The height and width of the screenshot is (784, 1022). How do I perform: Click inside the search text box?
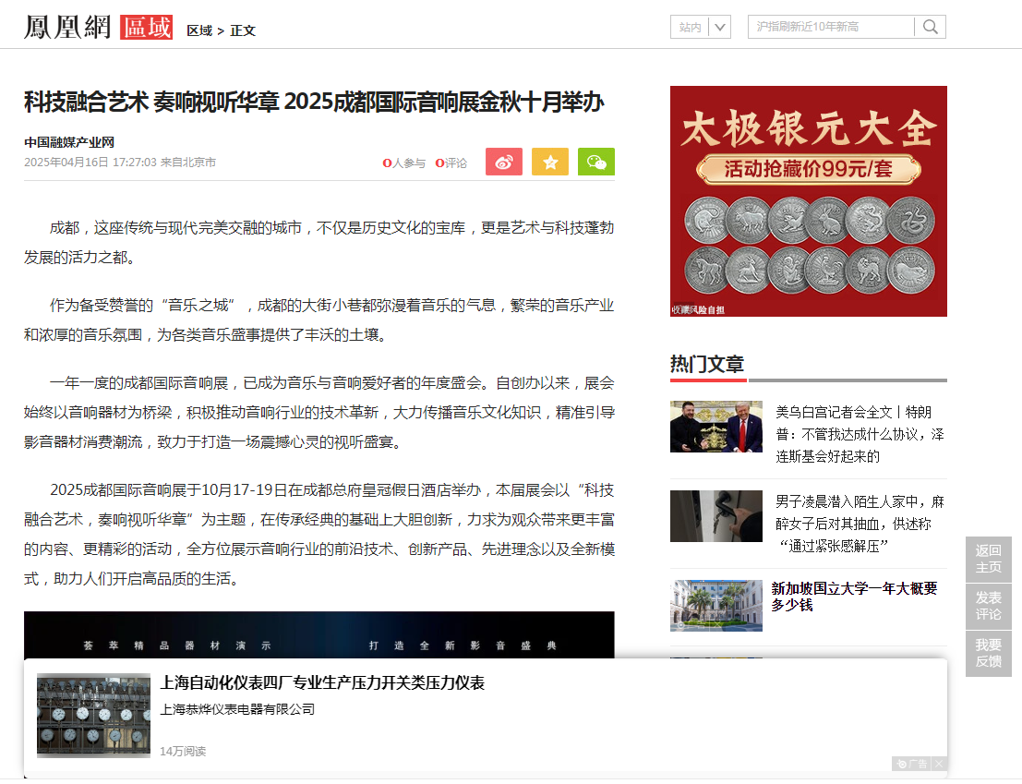click(831, 27)
